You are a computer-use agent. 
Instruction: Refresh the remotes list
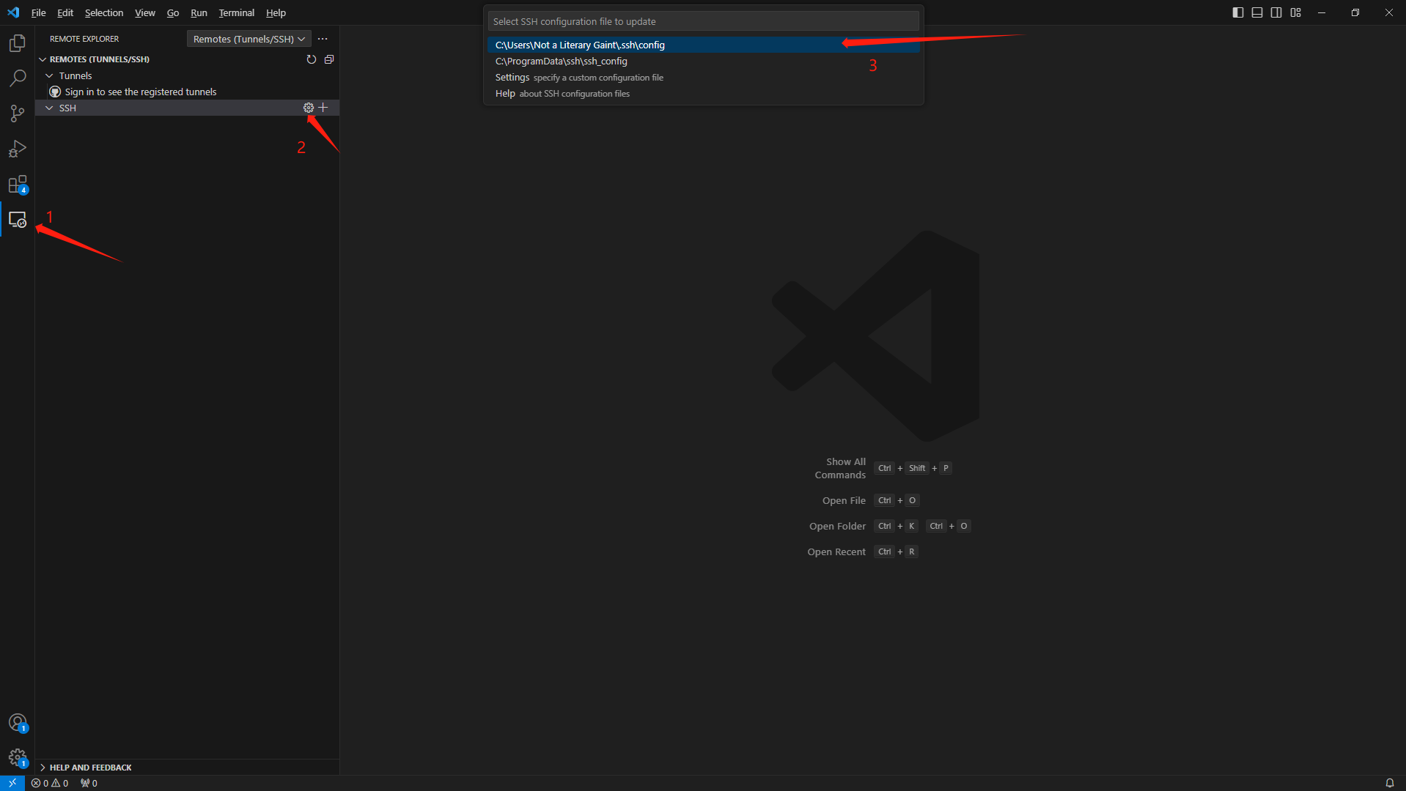[312, 59]
